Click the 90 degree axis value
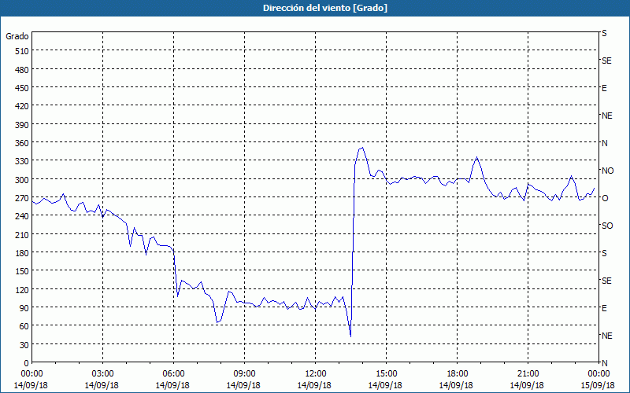Screen dimensions: 630x393 point(24,308)
